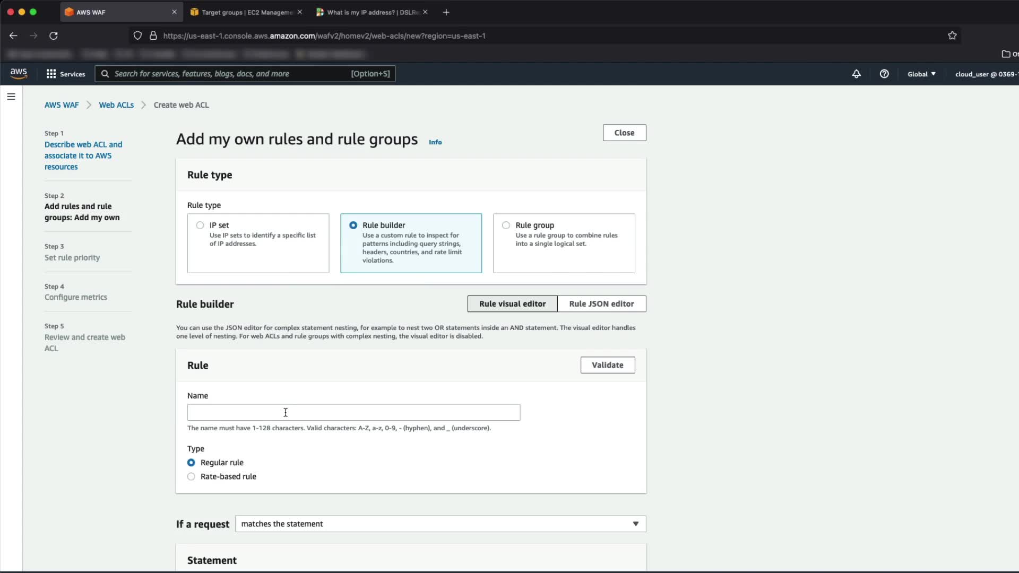Click the notifications bell icon
The height and width of the screenshot is (573, 1019).
click(x=856, y=74)
